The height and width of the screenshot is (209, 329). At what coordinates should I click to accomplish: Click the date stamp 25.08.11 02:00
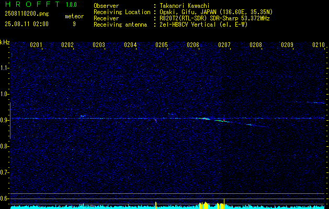(27, 24)
